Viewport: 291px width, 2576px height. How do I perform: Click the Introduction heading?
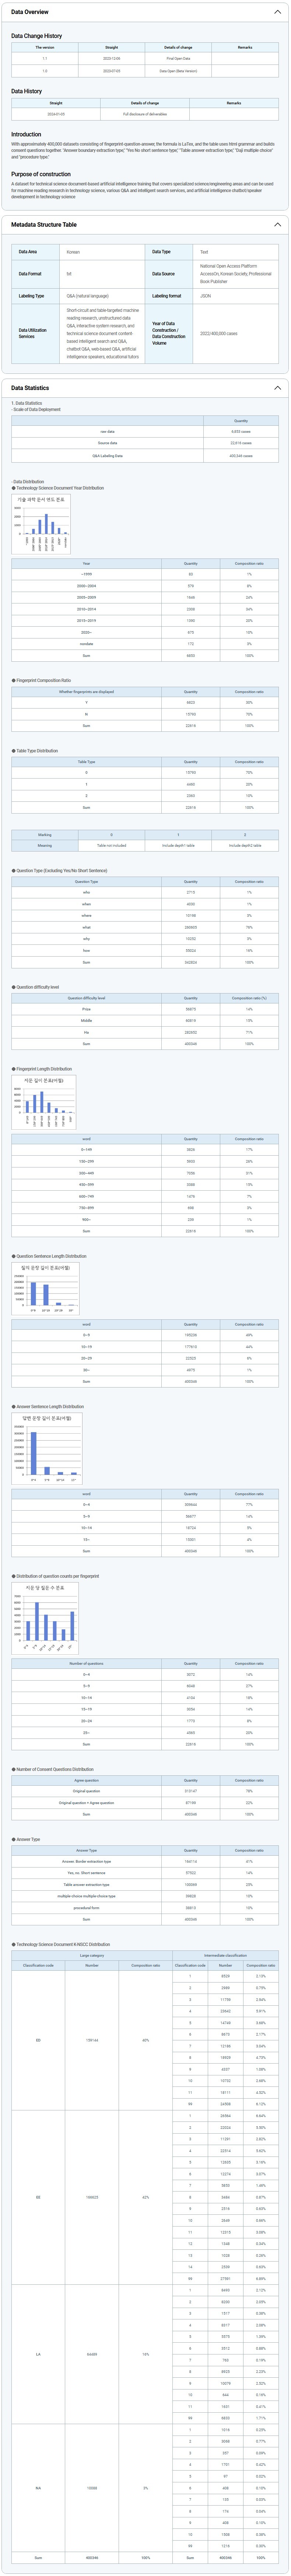[26, 134]
